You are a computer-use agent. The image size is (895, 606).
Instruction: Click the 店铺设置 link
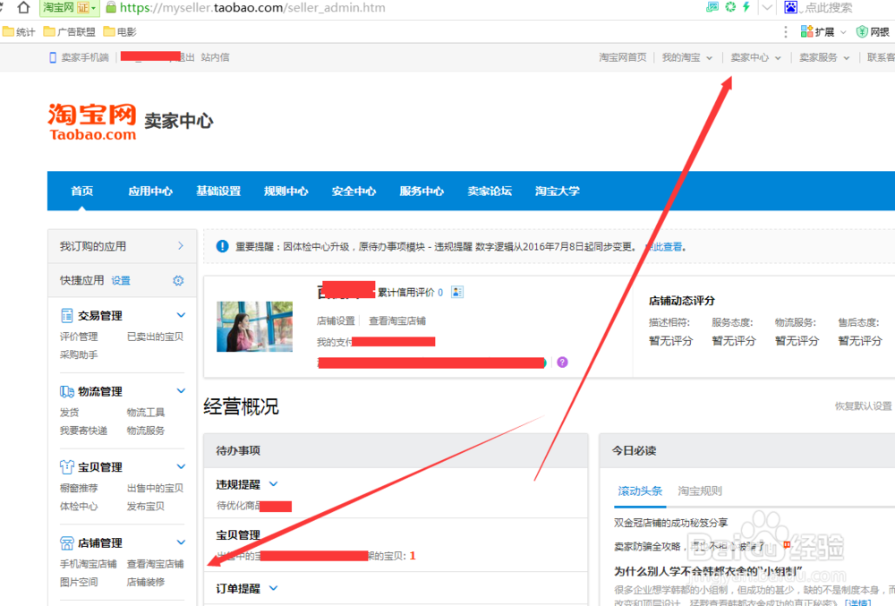(x=336, y=320)
